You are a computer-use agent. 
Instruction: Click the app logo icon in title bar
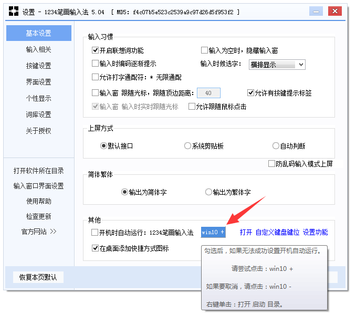pos(14,11)
